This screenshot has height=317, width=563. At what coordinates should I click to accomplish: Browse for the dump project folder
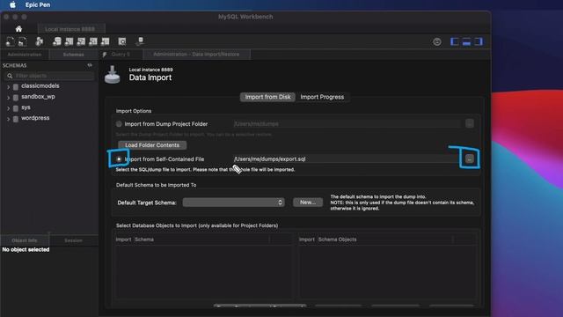470,123
